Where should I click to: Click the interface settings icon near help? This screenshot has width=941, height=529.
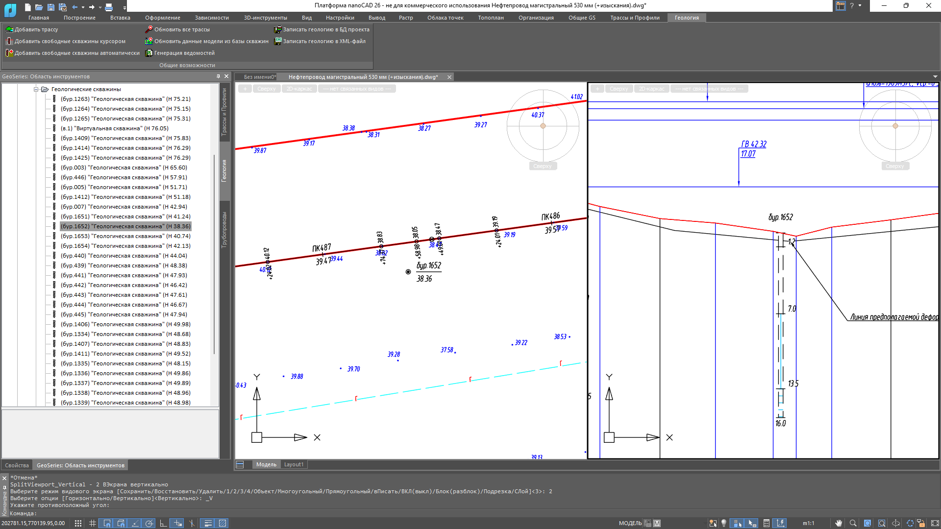pos(841,6)
